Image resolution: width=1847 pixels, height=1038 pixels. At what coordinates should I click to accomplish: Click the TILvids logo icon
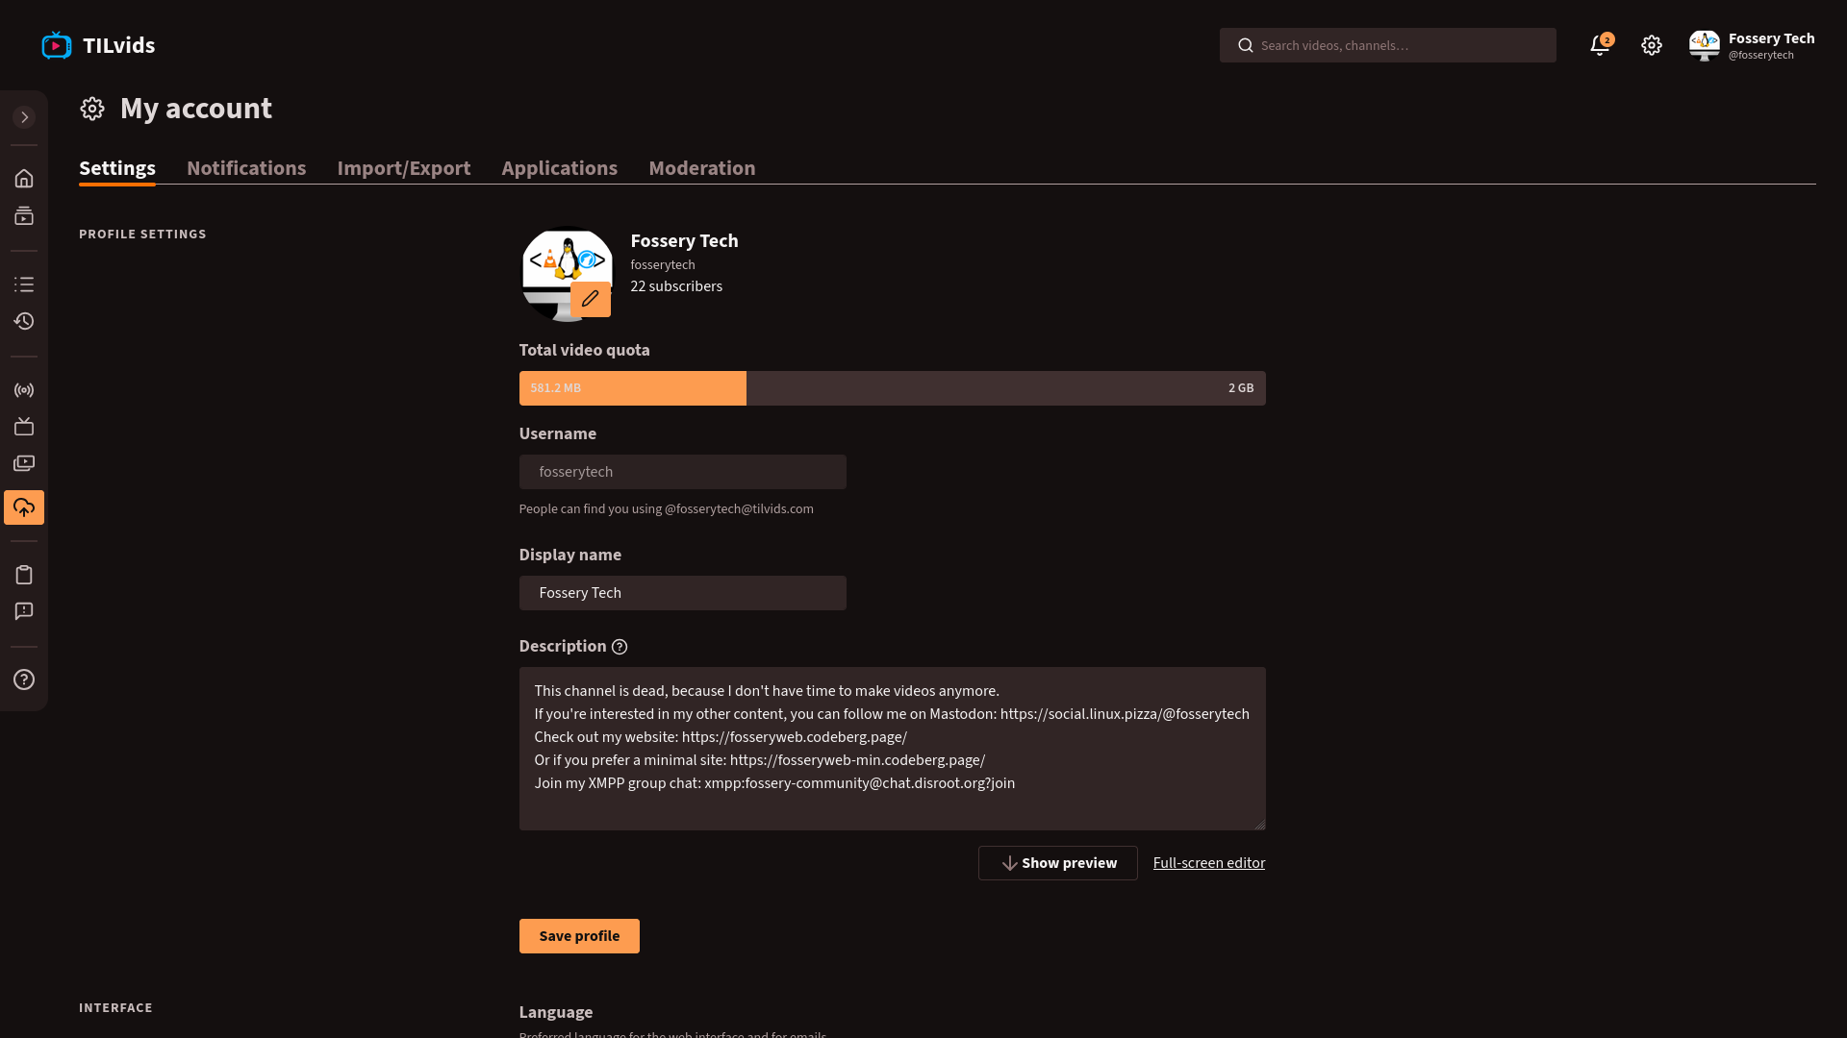pyautogui.click(x=57, y=45)
